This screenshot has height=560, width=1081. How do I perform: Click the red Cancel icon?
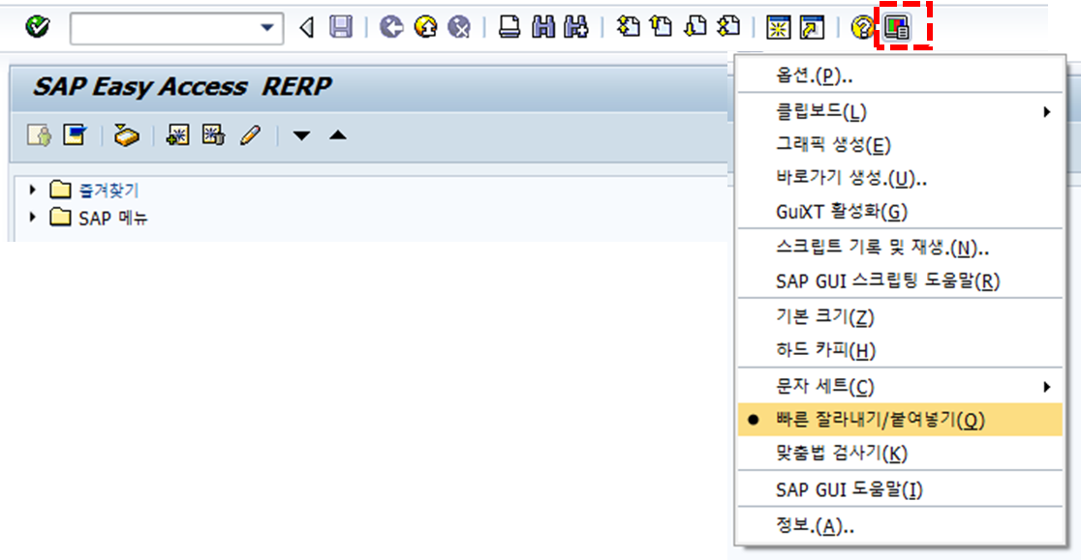tap(459, 27)
